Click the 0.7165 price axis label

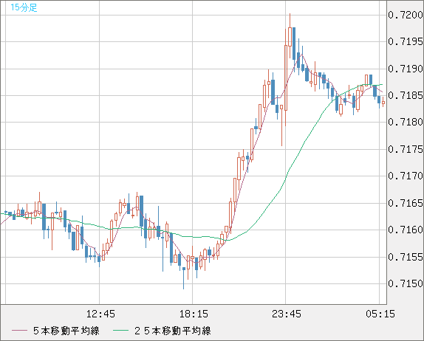[406, 203]
